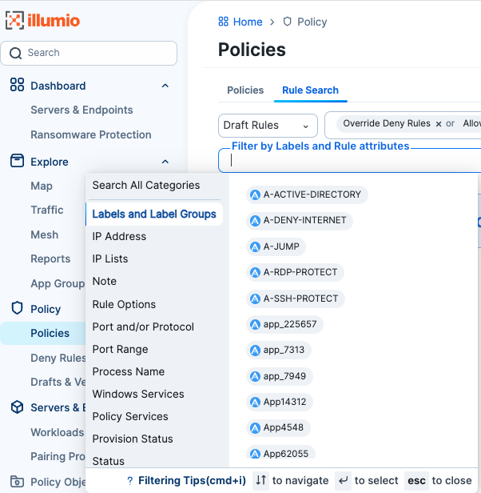
Task: Click the sidebar Search field
Action: click(x=89, y=53)
